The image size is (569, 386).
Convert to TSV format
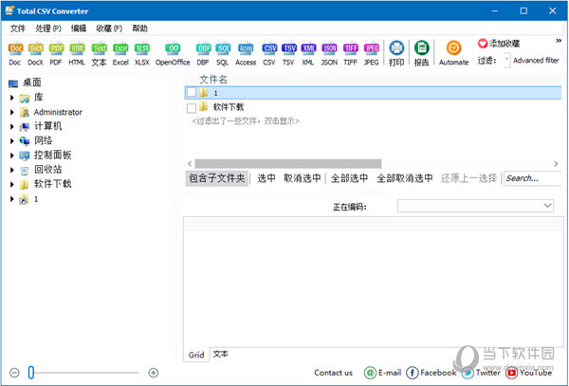tap(288, 54)
